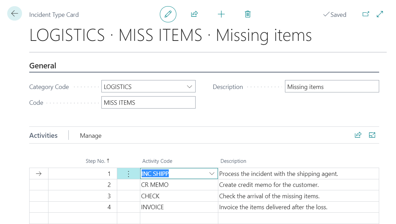
Task: Click the Activity Code column header
Action: point(157,161)
